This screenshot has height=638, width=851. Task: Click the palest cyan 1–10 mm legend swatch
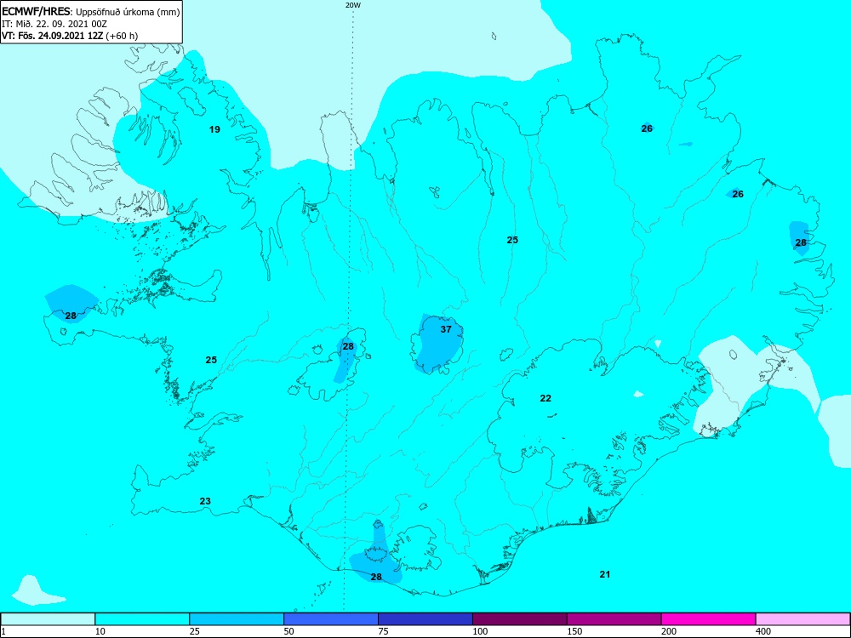click(48, 619)
